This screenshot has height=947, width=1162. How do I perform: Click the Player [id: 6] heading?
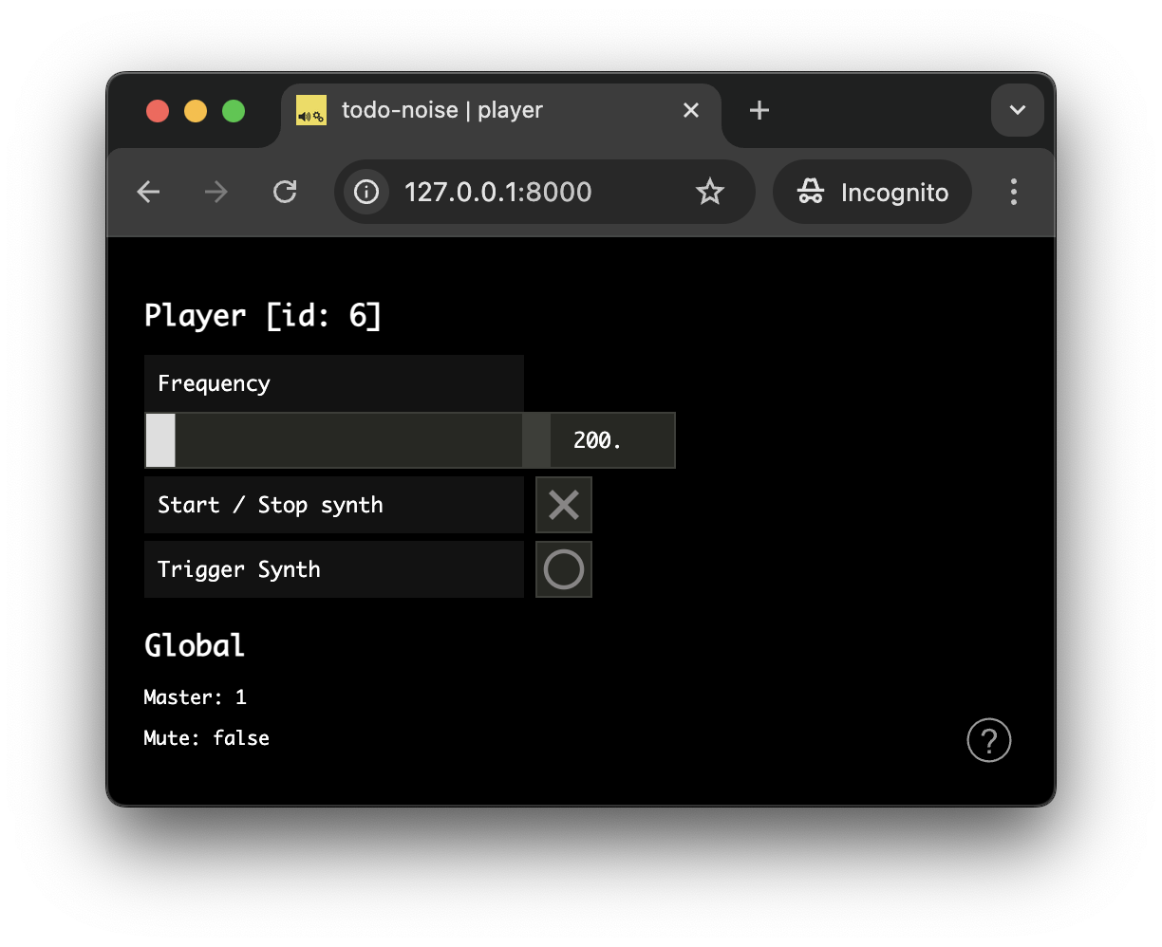point(262,314)
